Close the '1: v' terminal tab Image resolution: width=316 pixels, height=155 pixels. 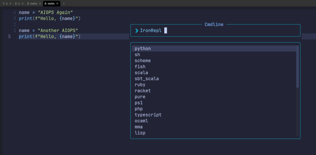[x=11, y=4]
